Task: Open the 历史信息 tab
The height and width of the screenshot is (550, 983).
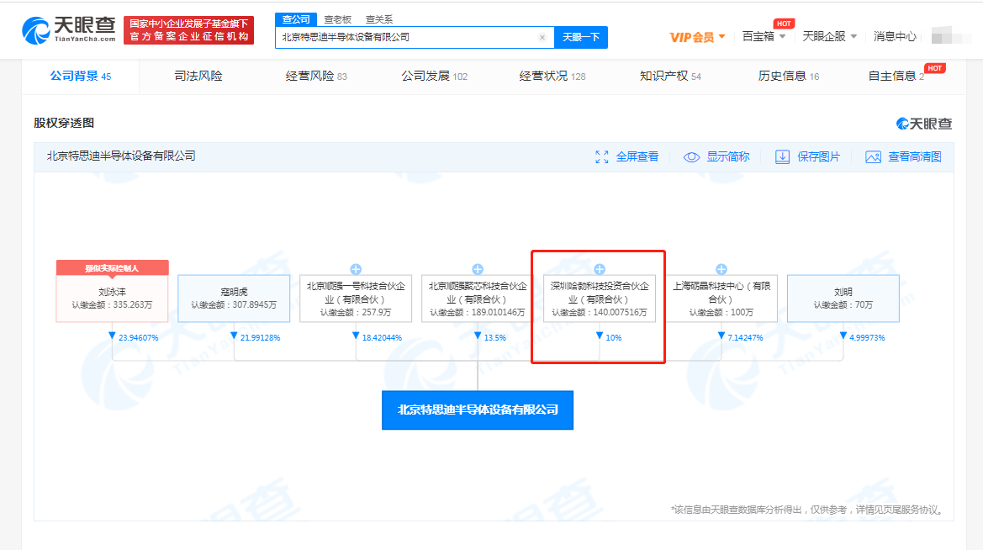Action: (x=789, y=77)
